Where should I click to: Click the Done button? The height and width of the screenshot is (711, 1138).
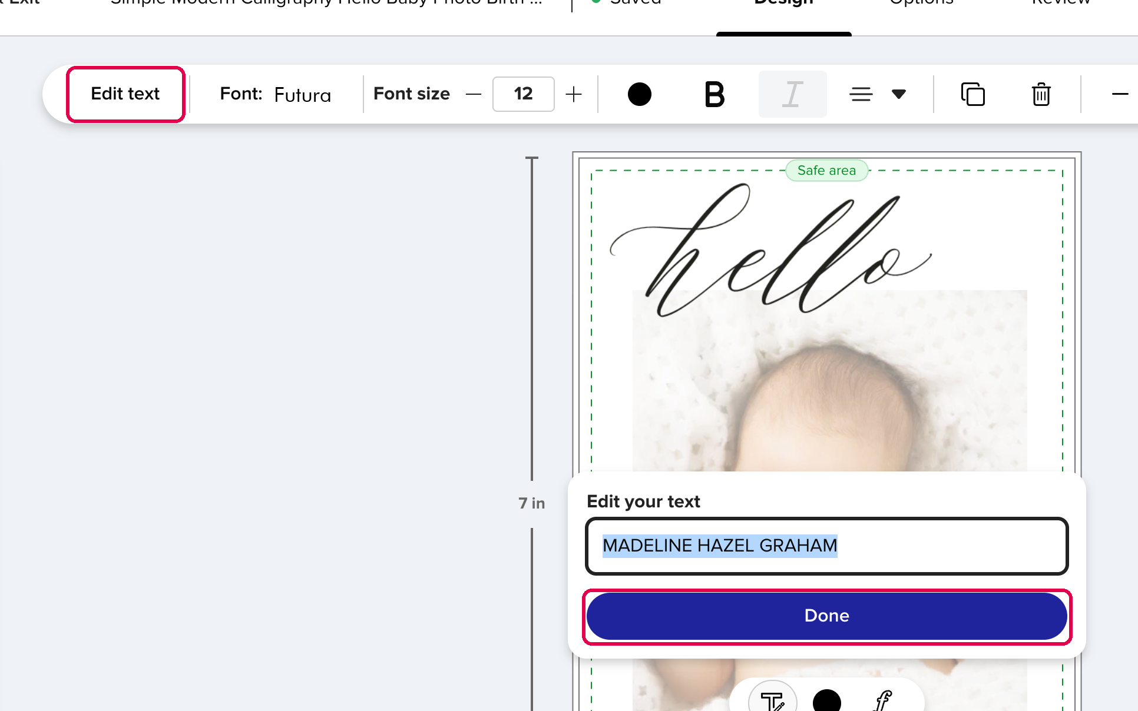[826, 616]
